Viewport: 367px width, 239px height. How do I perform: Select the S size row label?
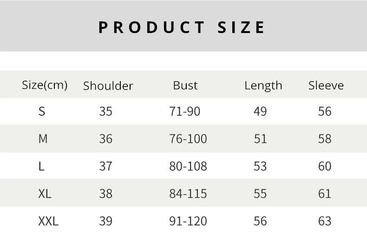pos(42,112)
